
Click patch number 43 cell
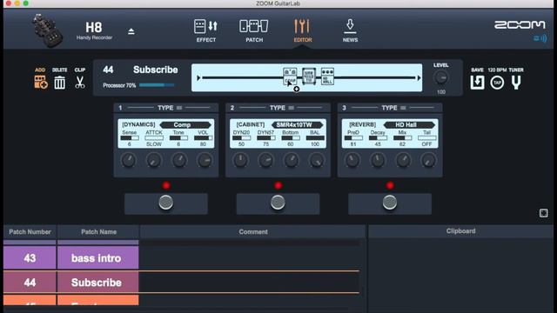pyautogui.click(x=30, y=258)
